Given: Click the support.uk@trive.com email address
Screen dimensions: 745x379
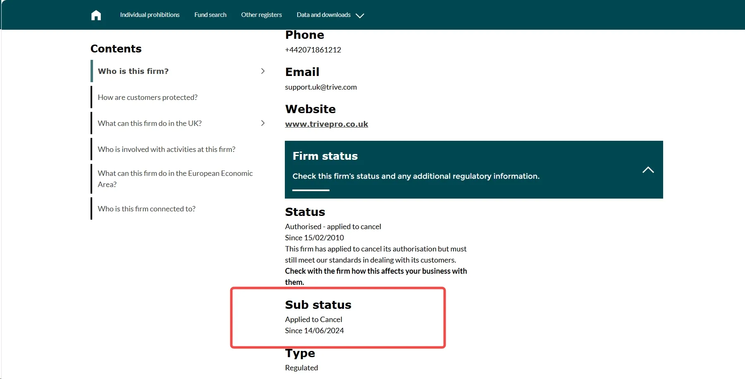Looking at the screenshot, I should click(321, 87).
